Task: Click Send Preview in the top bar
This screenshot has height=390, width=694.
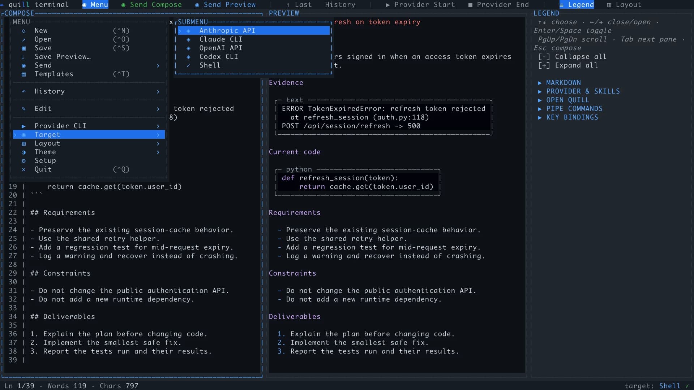Action: [x=225, y=5]
